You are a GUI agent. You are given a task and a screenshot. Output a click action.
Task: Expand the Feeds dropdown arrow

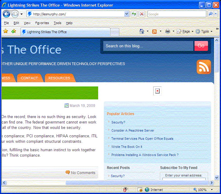coord(160,31)
